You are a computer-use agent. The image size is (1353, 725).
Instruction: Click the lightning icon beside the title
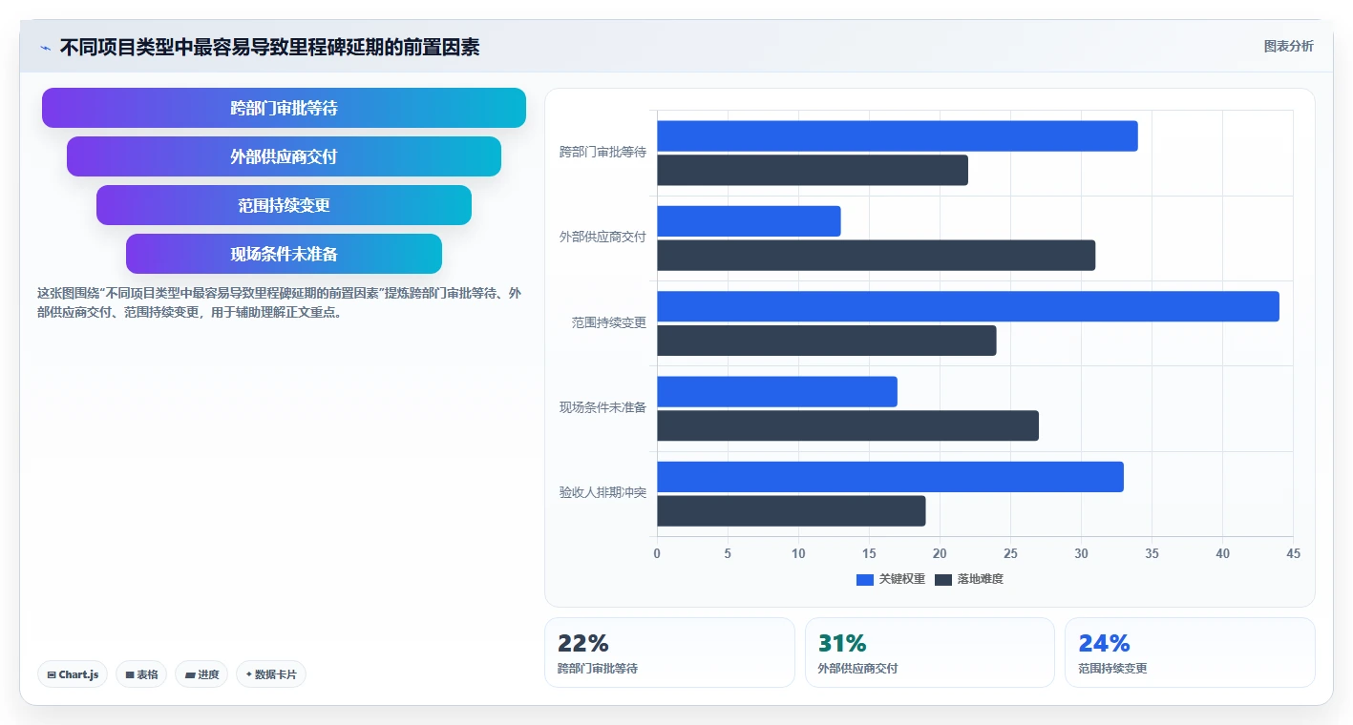[x=45, y=48]
